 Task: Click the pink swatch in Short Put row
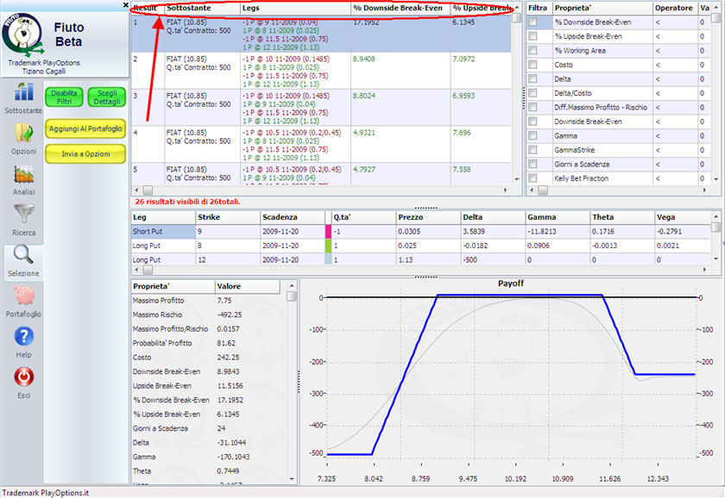[328, 231]
